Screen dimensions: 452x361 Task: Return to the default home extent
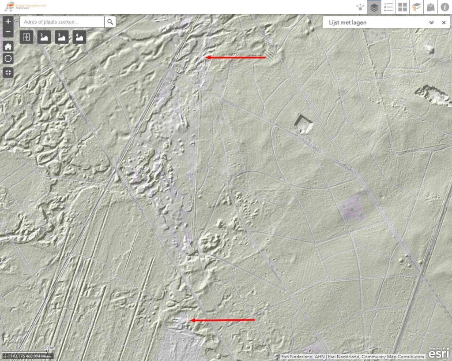point(8,46)
